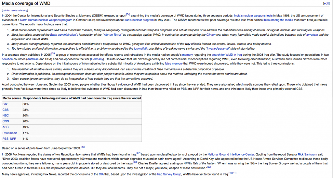Open the 'War on Terror' link

pos(112,35)
